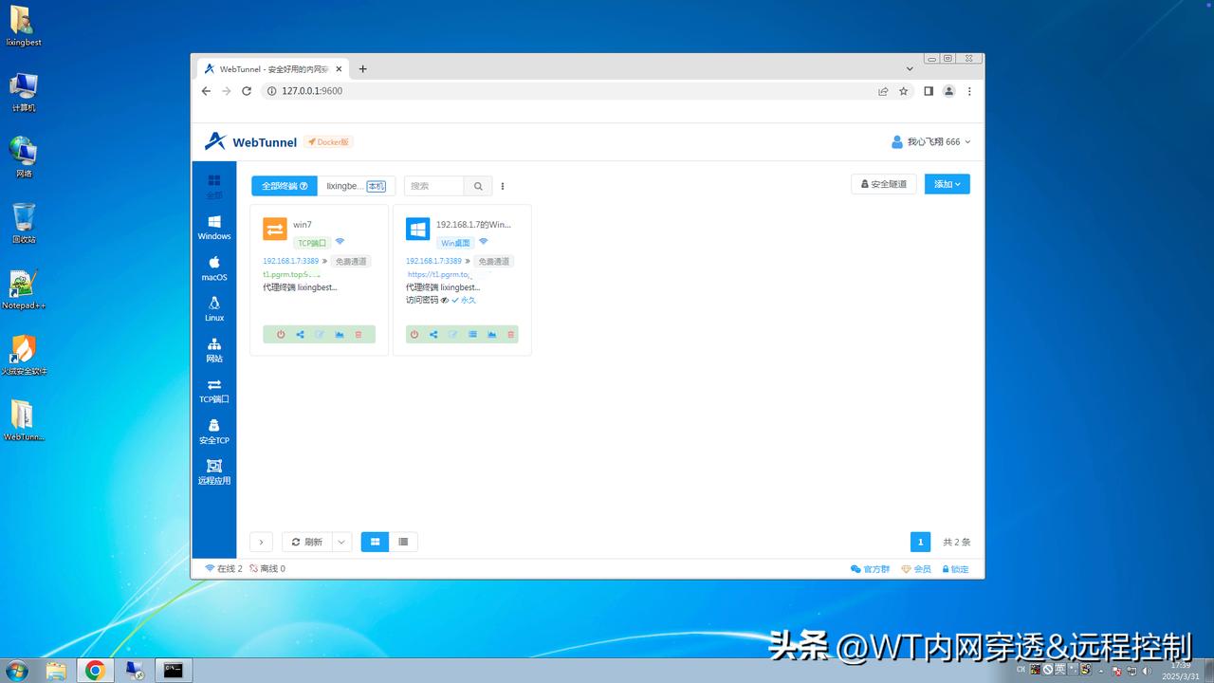Click the 在线 2 status entry
This screenshot has width=1214, height=683.
(x=224, y=569)
